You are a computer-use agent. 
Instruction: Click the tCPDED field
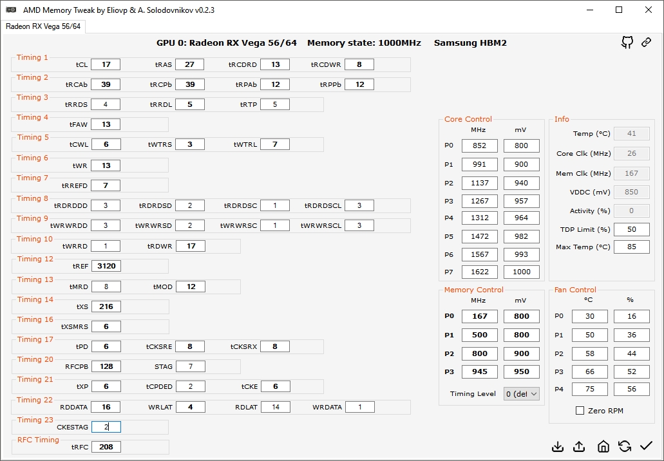[191, 386]
